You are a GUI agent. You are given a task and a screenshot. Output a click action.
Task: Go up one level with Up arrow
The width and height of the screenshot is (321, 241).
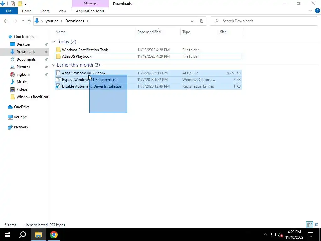point(29,21)
